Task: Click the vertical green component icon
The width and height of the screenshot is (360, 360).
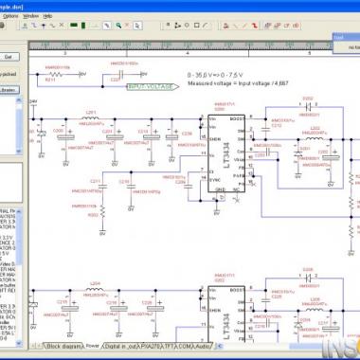Action: (83, 26)
